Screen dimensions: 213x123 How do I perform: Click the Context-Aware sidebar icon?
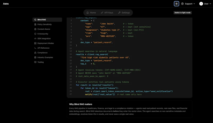tap(35, 29)
